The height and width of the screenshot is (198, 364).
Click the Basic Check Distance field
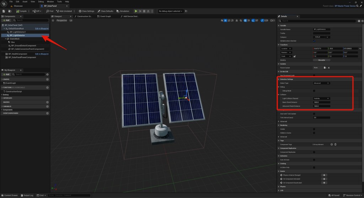321,102
